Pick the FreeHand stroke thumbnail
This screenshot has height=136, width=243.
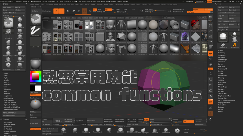(35, 30)
